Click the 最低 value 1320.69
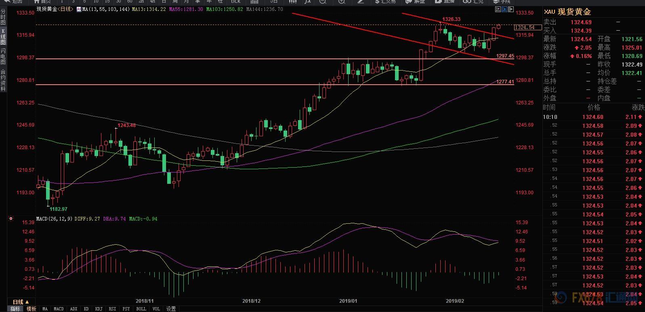 coord(632,56)
